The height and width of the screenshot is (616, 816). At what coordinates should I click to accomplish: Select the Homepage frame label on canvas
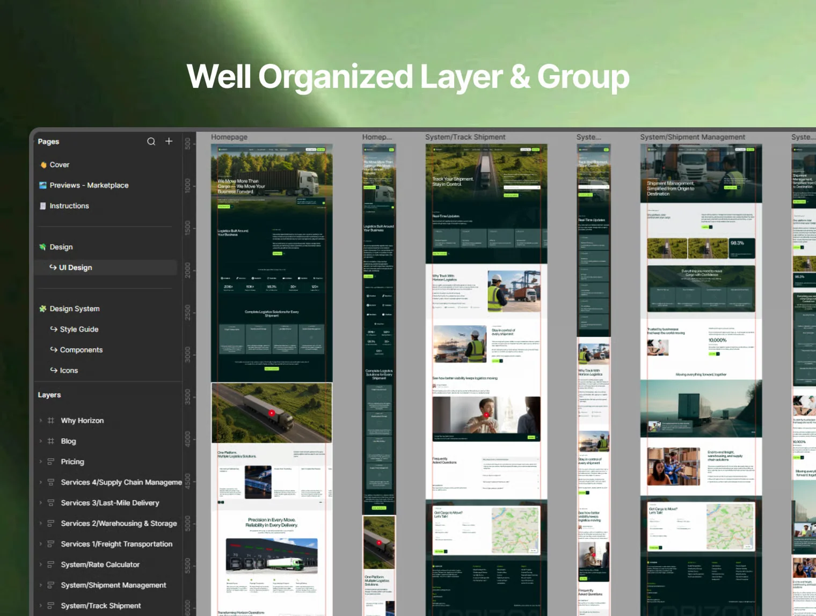click(x=229, y=137)
